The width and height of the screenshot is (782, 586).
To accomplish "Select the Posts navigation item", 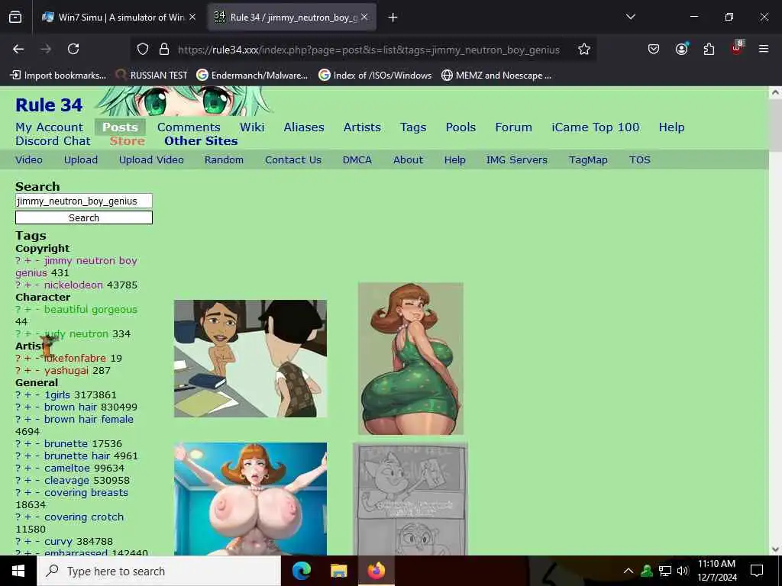I will coord(120,127).
